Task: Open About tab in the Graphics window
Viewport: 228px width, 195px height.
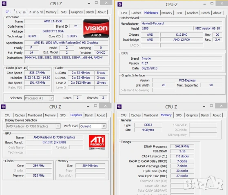Action: coord(101,115)
